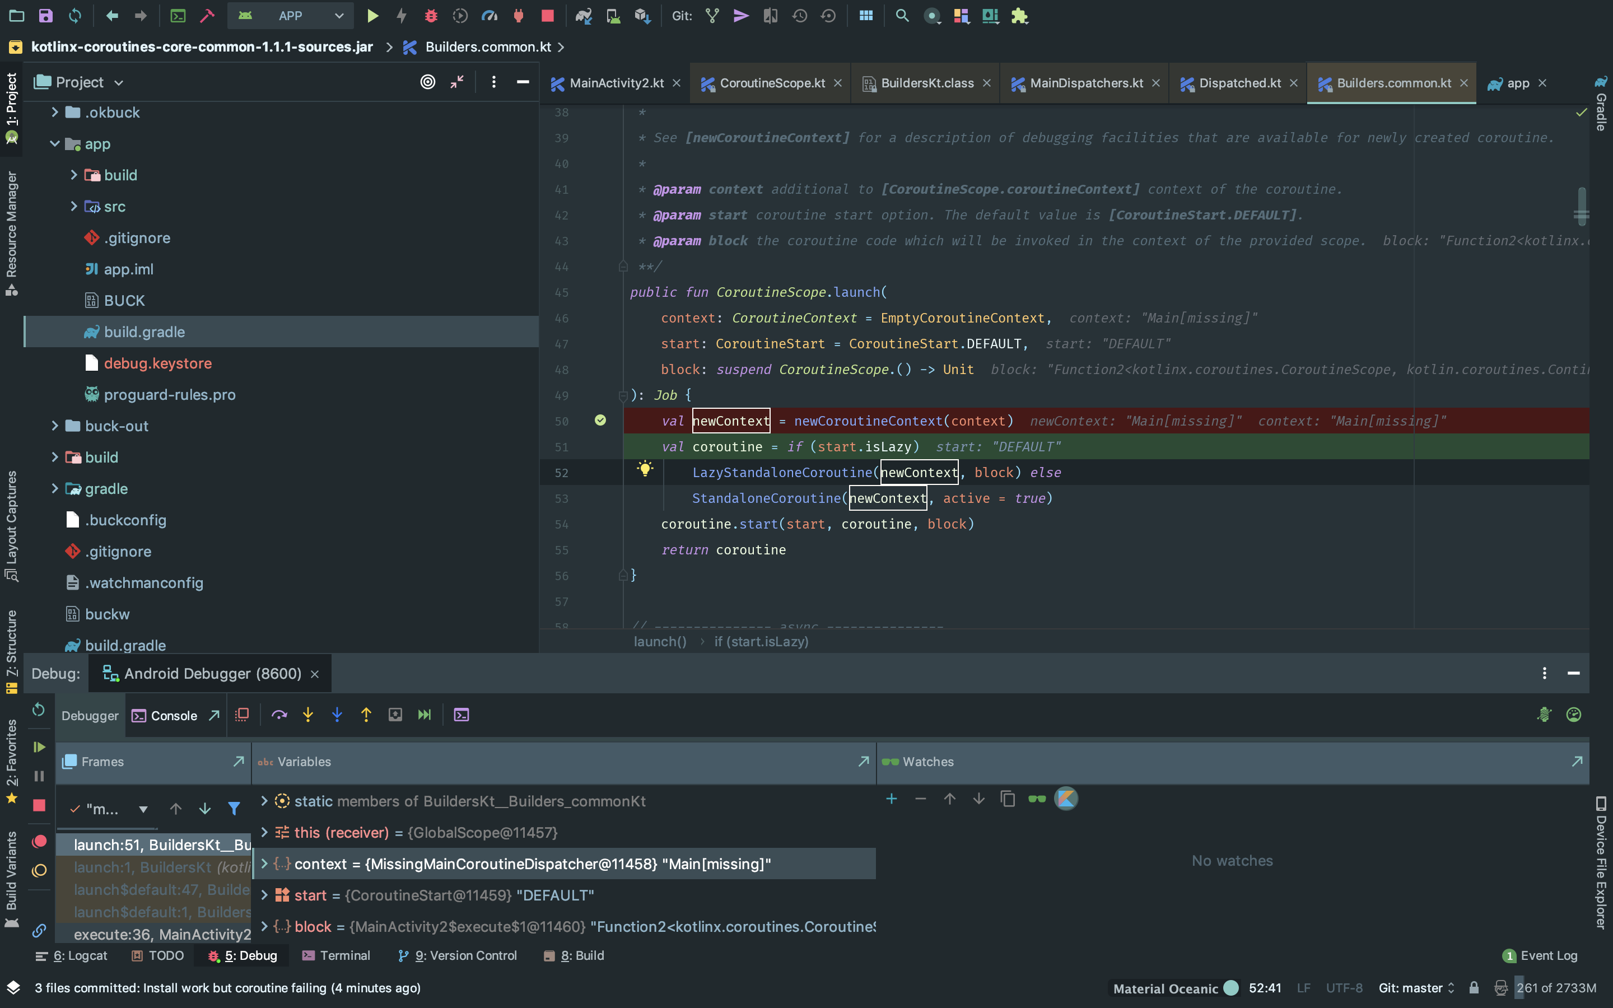Expand the buck-out folder in project tree
This screenshot has height=1008, width=1613.
(55, 426)
